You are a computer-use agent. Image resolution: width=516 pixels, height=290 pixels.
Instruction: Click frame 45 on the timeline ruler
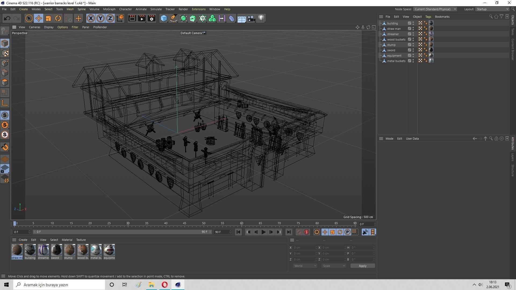click(x=185, y=223)
